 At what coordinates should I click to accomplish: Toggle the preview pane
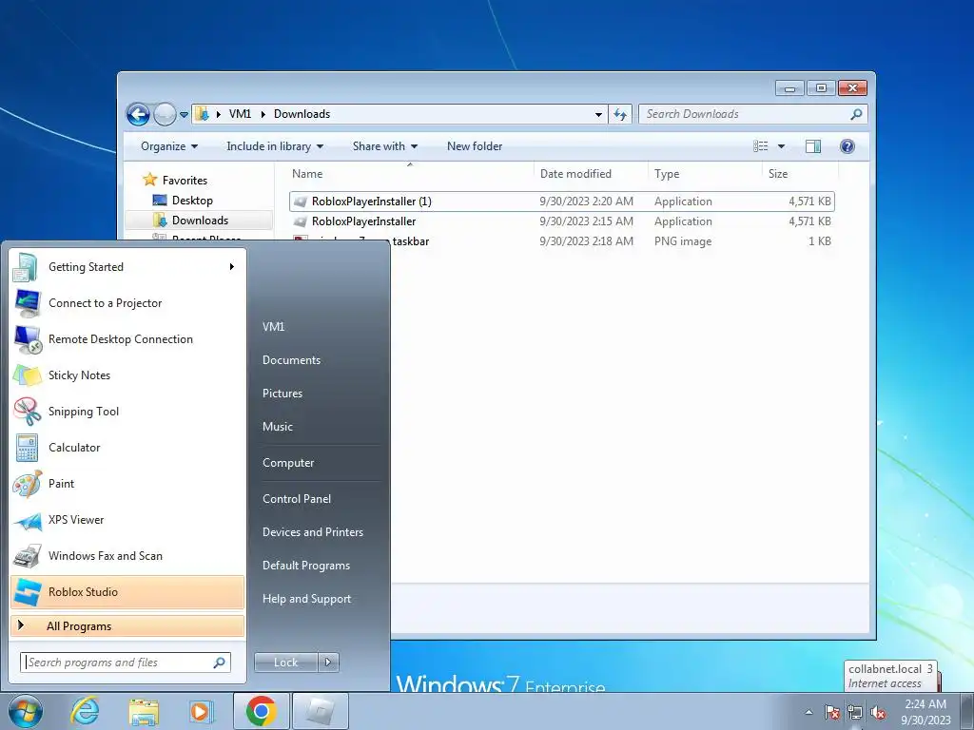[x=813, y=146]
